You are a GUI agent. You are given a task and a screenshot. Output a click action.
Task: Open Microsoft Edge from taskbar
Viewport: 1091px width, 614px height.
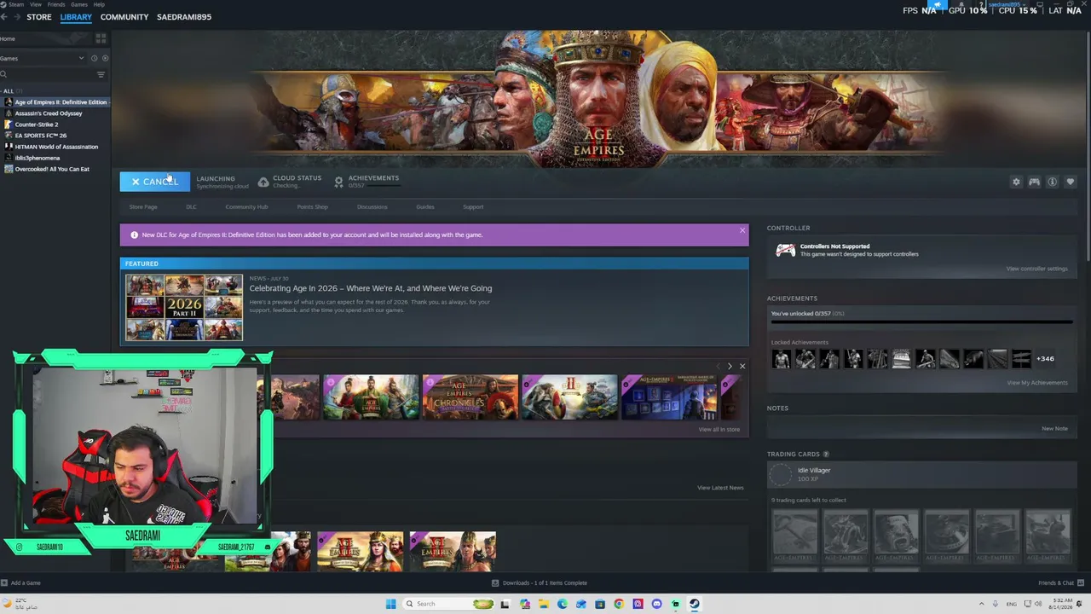(563, 604)
